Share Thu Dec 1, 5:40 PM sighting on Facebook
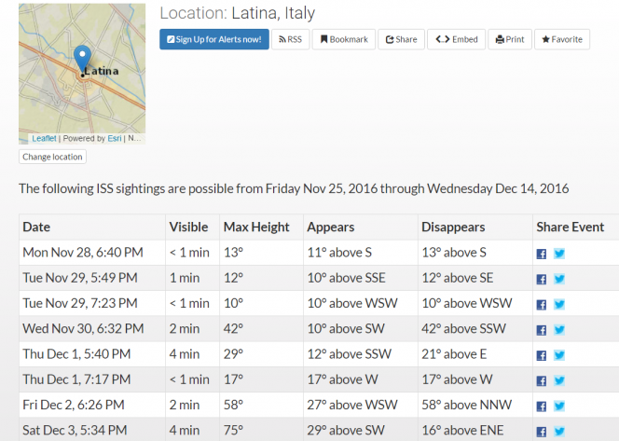This screenshot has height=441, width=619. pos(542,354)
